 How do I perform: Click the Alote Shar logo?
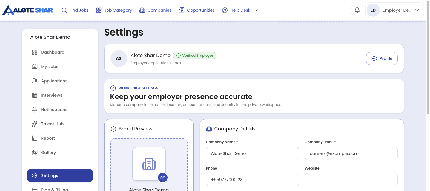(27, 10)
